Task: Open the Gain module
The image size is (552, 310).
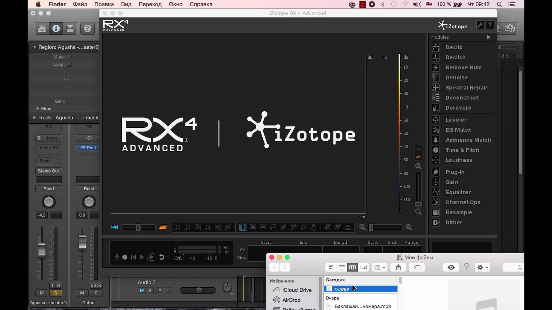Action: (451, 182)
